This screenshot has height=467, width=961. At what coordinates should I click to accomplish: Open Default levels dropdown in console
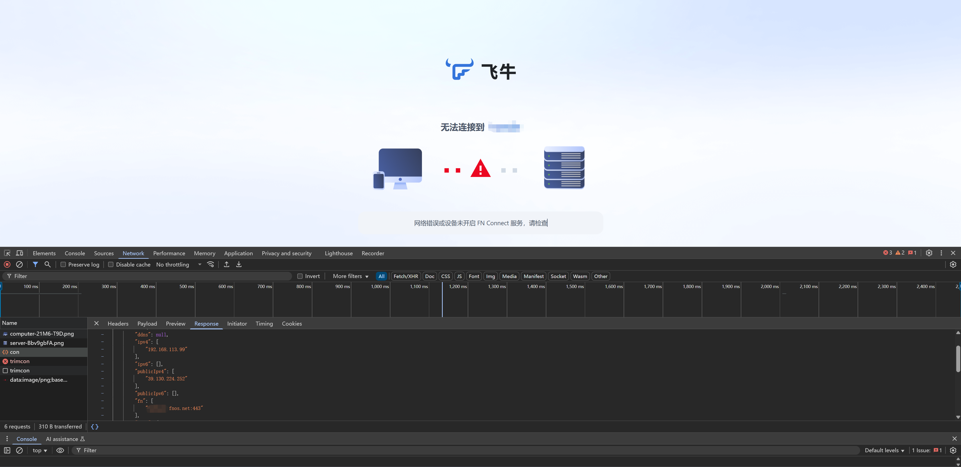(884, 450)
